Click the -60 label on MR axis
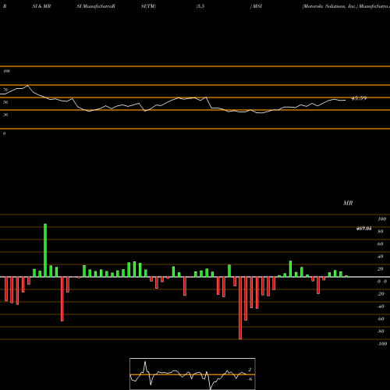Screen dimensions: 390x390 point(381,319)
